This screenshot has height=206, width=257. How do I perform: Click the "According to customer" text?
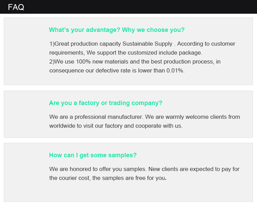[206, 44]
